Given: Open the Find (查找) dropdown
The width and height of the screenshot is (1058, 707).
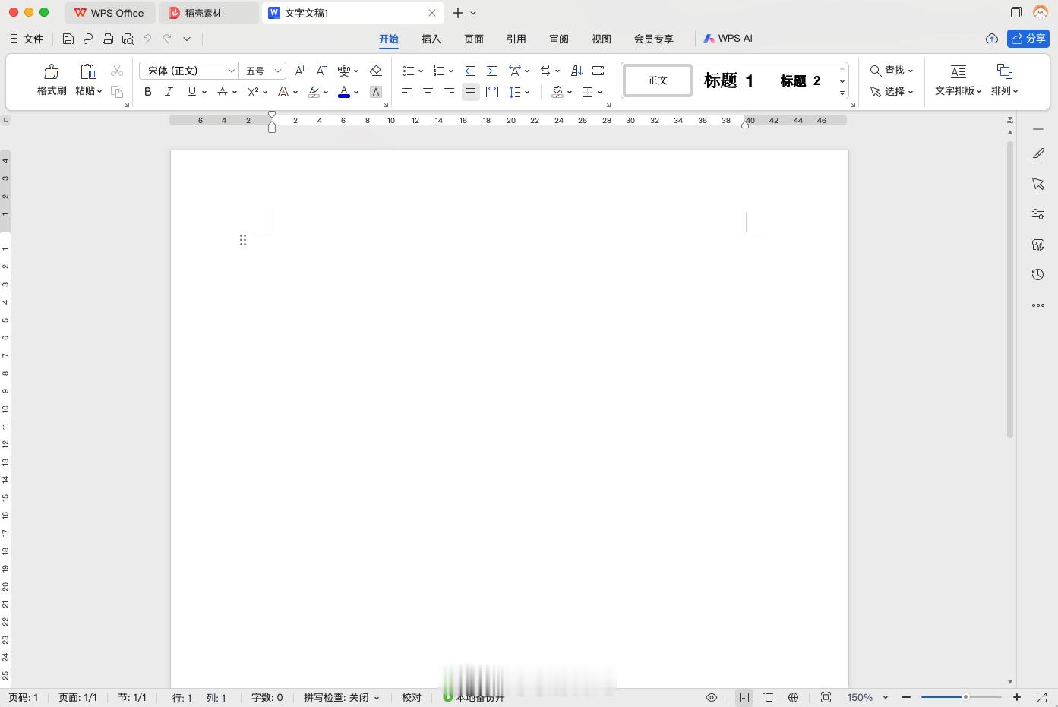Looking at the screenshot, I should pyautogui.click(x=892, y=71).
